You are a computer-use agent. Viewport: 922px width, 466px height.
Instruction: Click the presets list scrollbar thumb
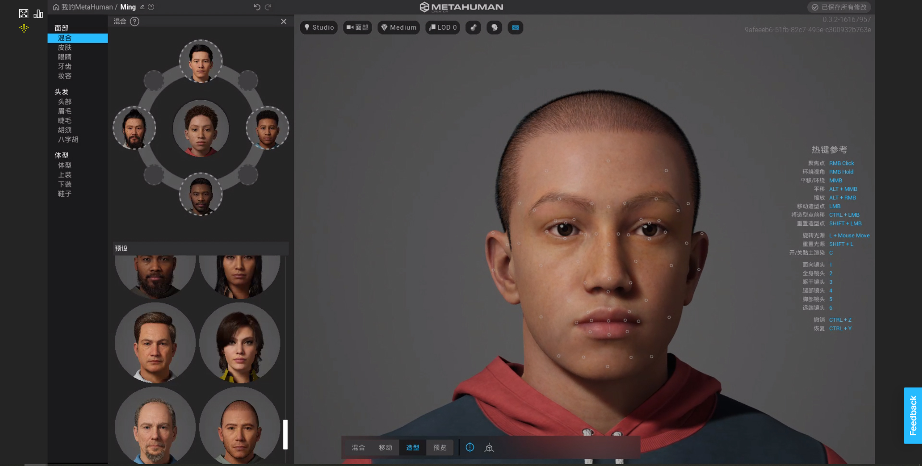click(x=285, y=434)
